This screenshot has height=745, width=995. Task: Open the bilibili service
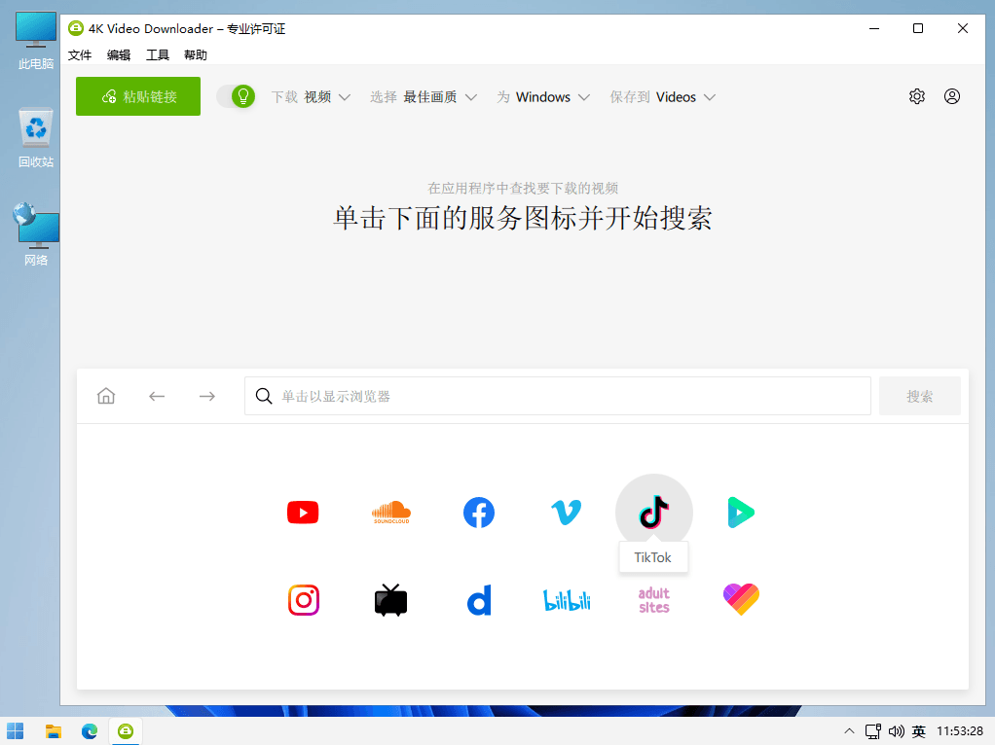[566, 600]
